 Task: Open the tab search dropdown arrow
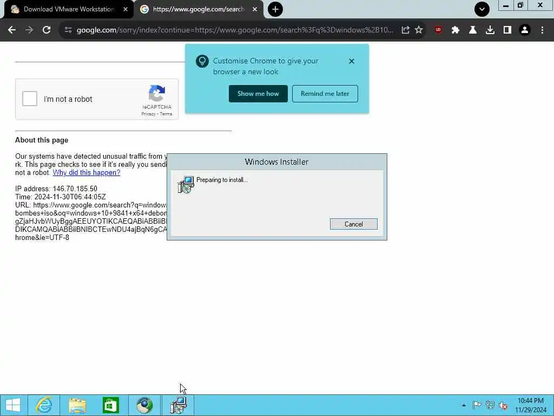482,9
